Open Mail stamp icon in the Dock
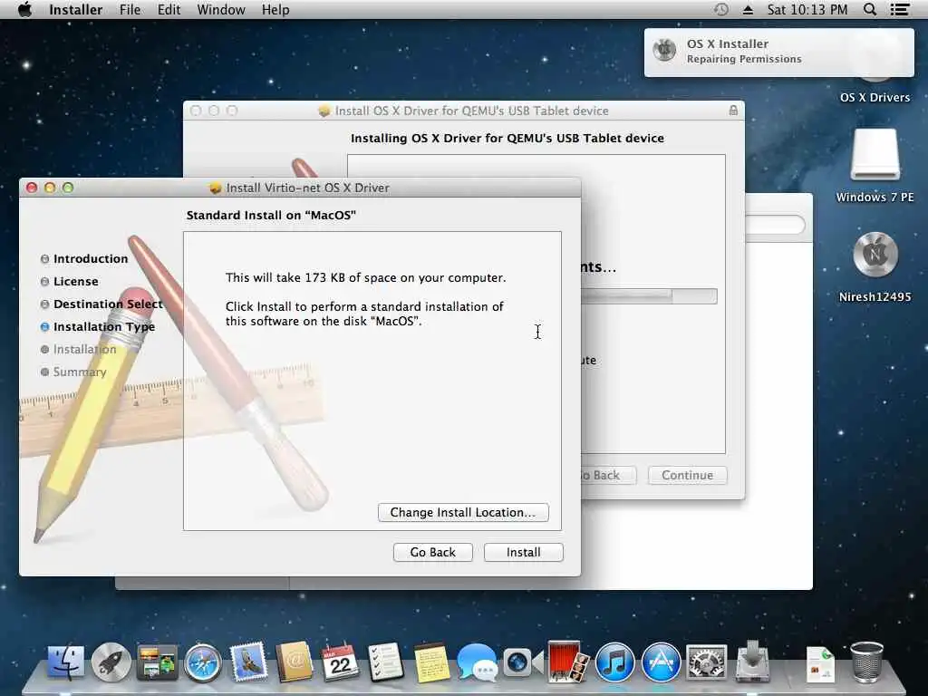The height and width of the screenshot is (696, 928). tap(248, 662)
